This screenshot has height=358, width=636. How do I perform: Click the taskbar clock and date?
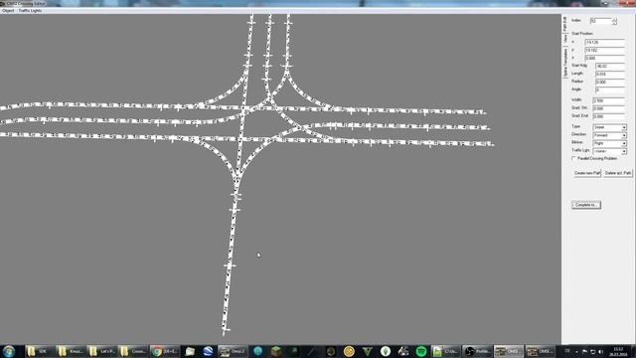point(618,351)
